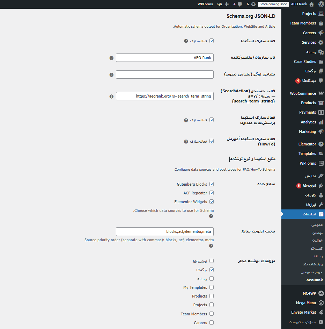325x329 pixels.
Task: Enable the Products post type checkbox
Action: click(x=212, y=296)
